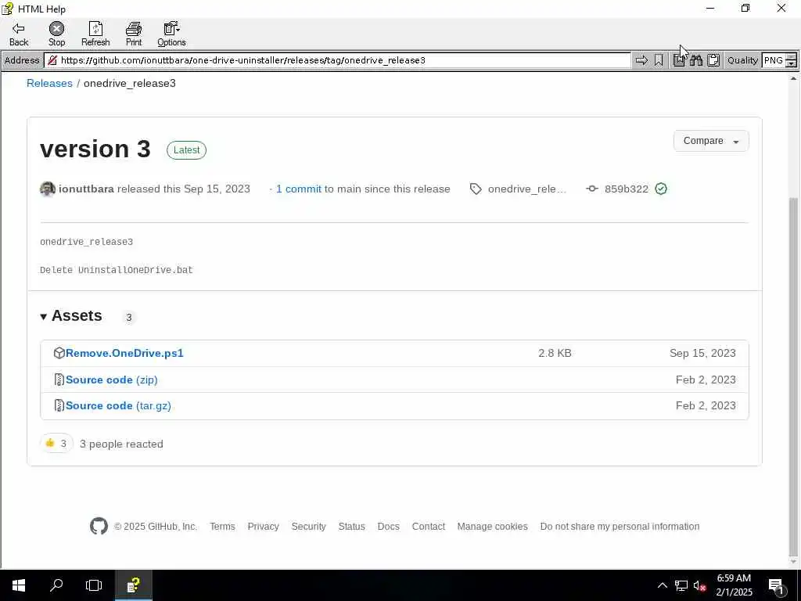Image resolution: width=801 pixels, height=601 pixels.
Task: Open Task View on the taskbar
Action: (94, 585)
